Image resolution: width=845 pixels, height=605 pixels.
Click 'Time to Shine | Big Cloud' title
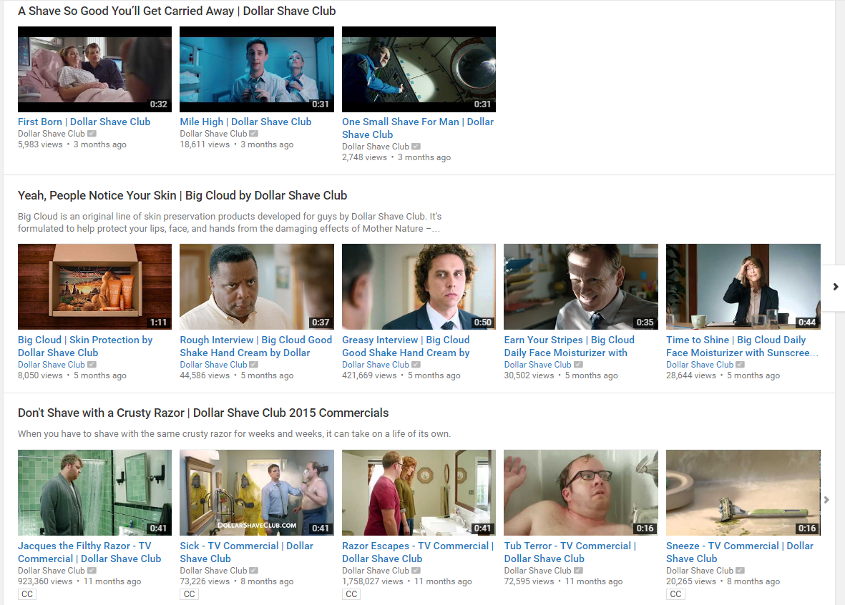click(742, 346)
